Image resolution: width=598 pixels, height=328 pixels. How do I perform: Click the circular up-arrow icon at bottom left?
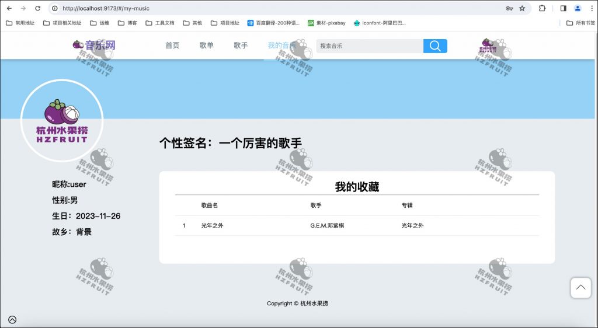[12, 320]
